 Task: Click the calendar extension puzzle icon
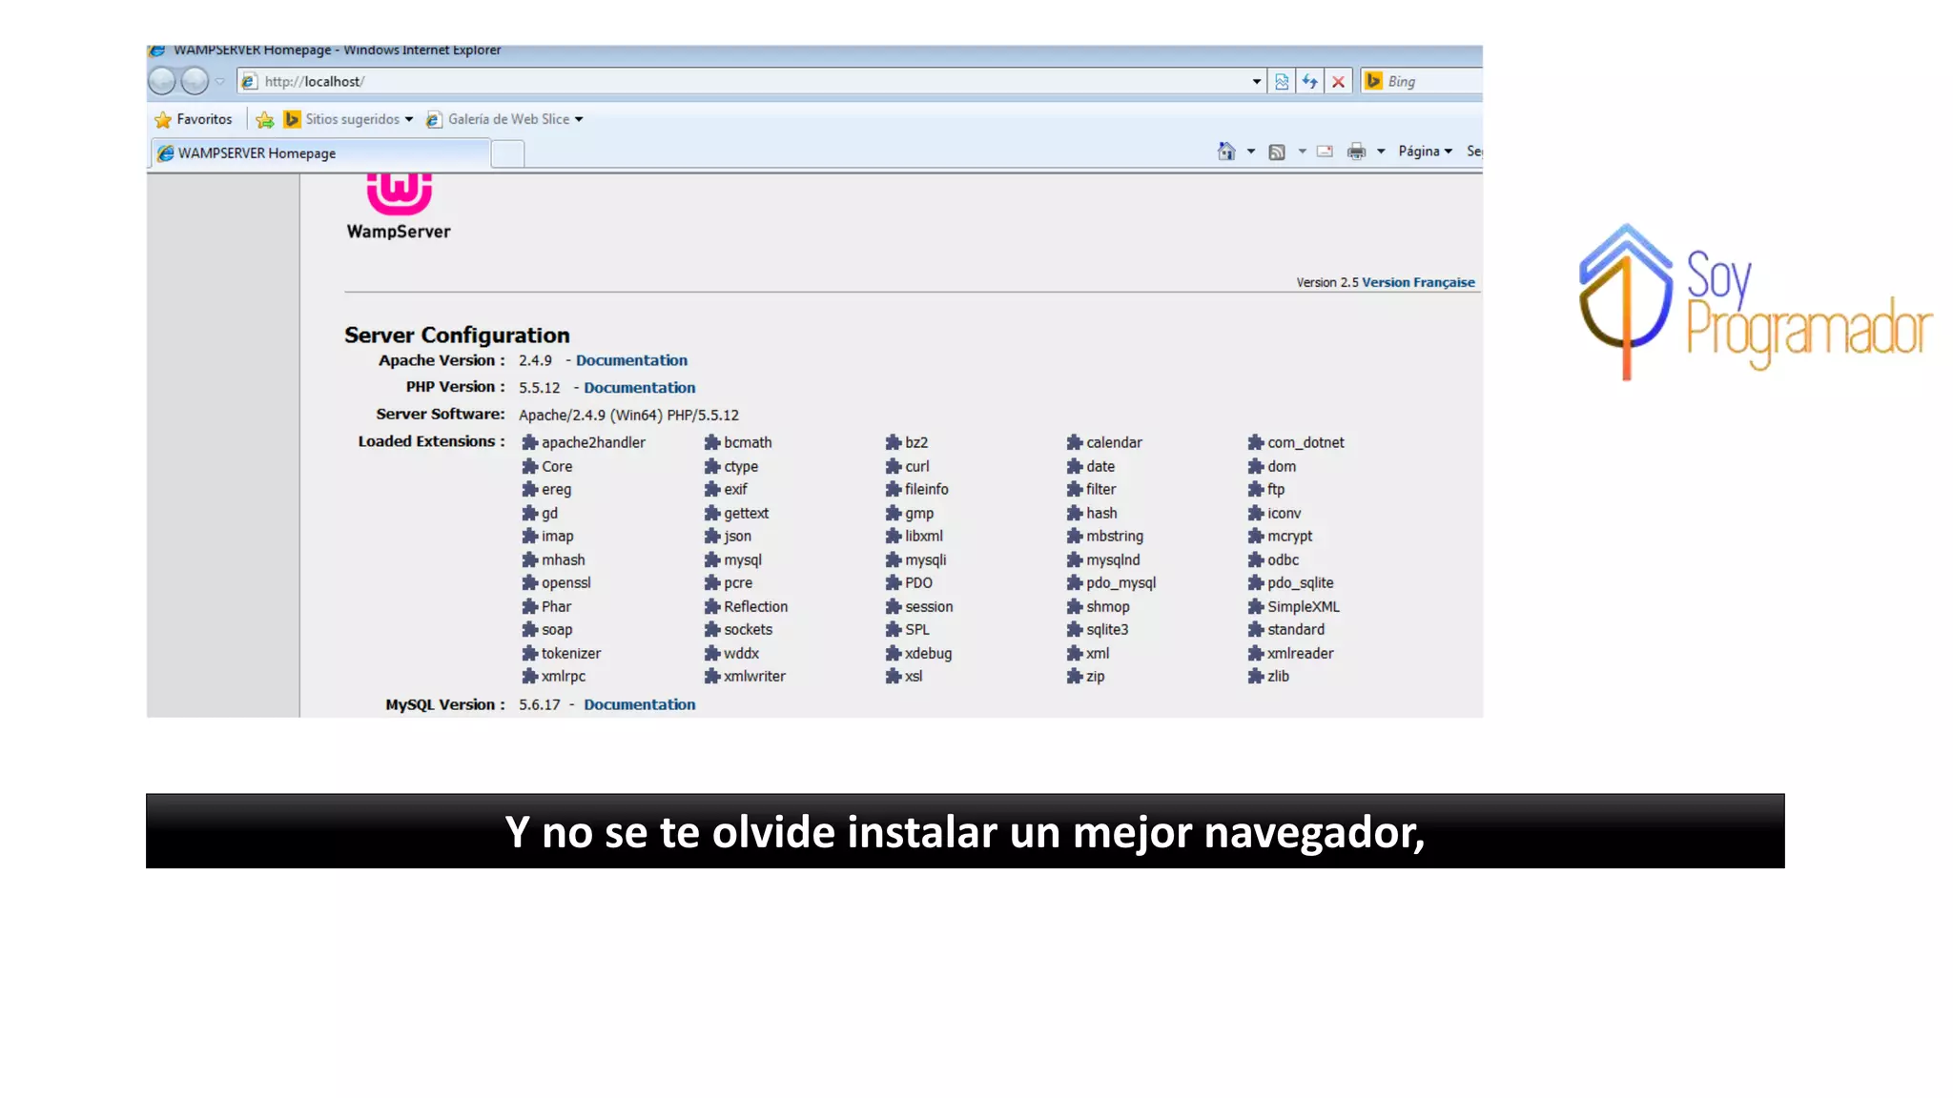1075,442
